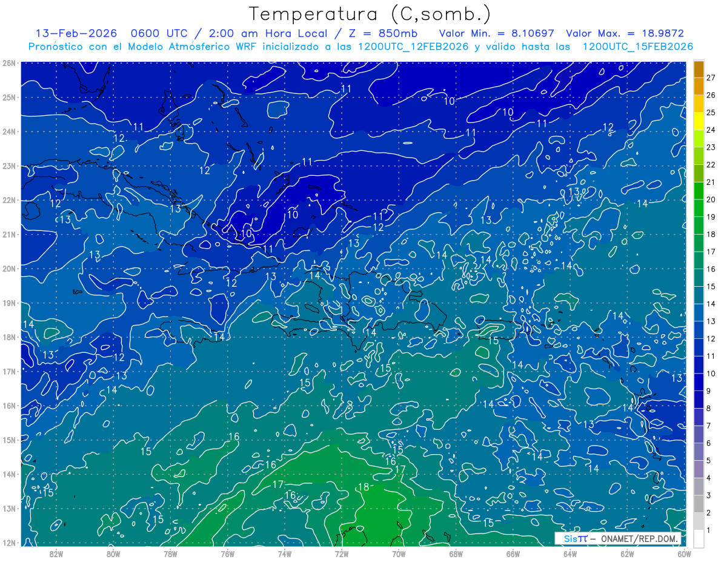Click the scale label "8" on the color bar
The image size is (727, 562).
click(708, 408)
